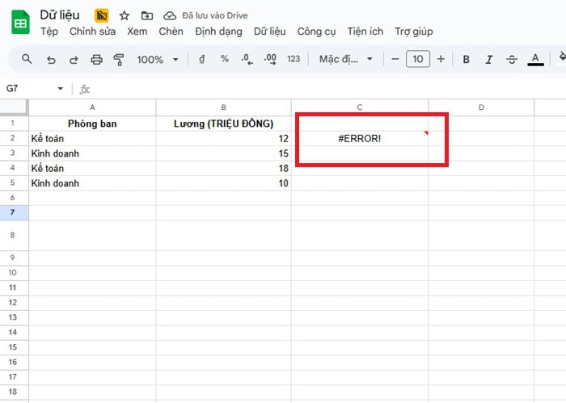The width and height of the screenshot is (566, 403).
Task: Click the 123 number format button
Action: pyautogui.click(x=294, y=59)
